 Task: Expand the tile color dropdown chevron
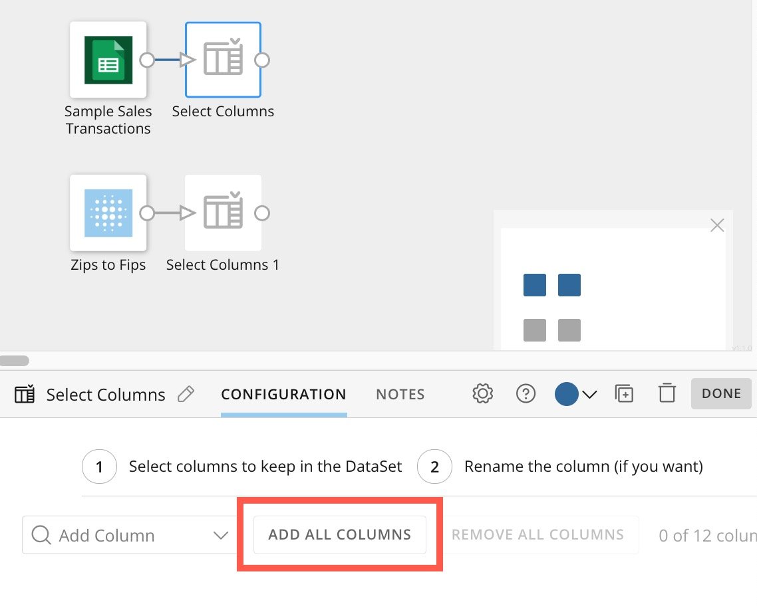point(589,395)
